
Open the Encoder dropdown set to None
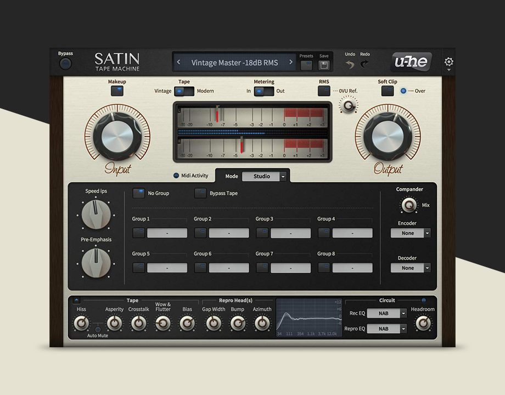click(411, 233)
